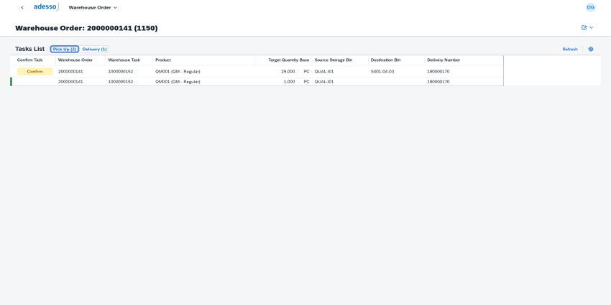611x305 pixels.
Task: Click the Product column header
Action: pos(163,60)
